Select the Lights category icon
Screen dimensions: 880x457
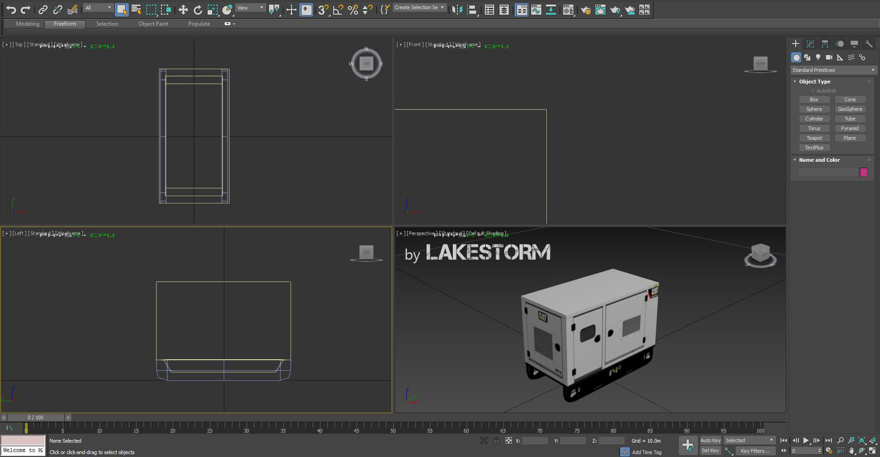pyautogui.click(x=818, y=57)
